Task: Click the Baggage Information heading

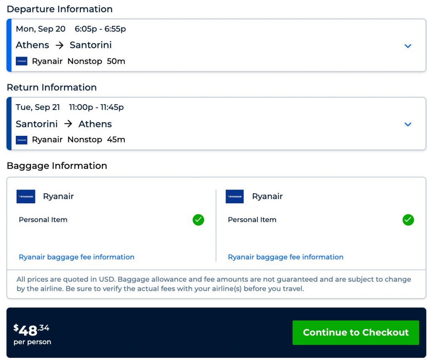Action: pyautogui.click(x=57, y=165)
